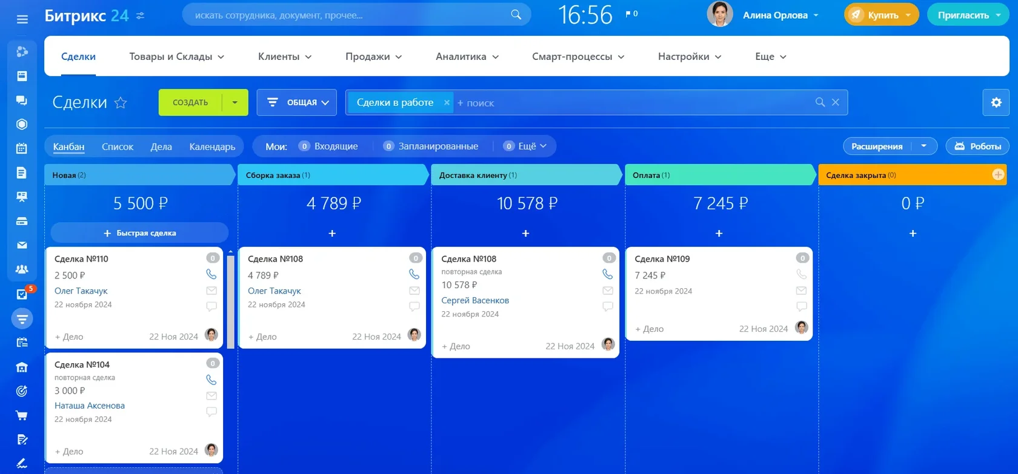Viewport: 1018px width, 474px height.
Task: Open the chat messages sidebar icon
Action: click(x=22, y=100)
